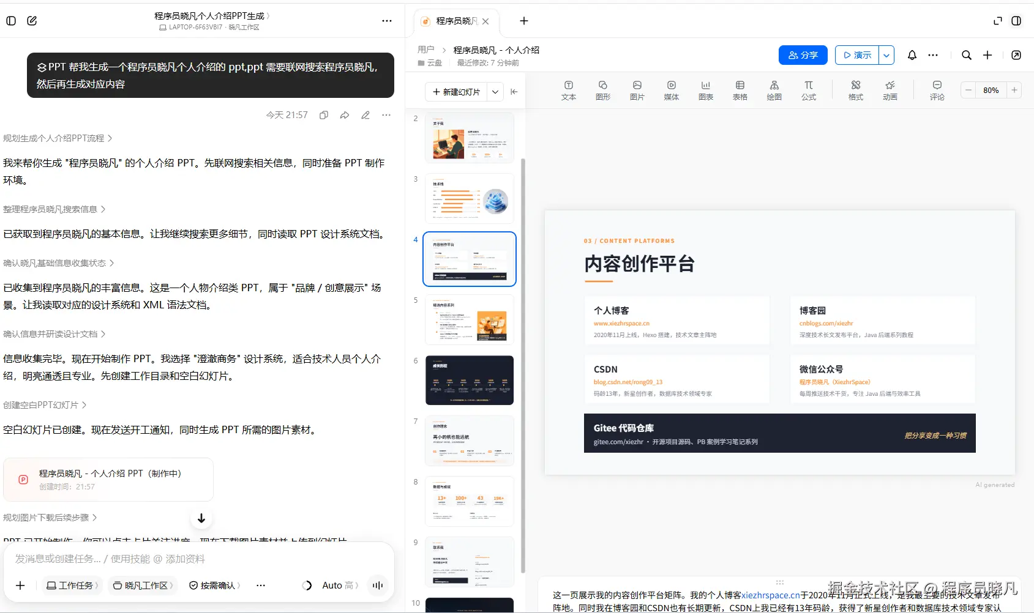Open the 评论 comments panel
Image resolution: width=1034 pixels, height=613 pixels.
tap(937, 91)
